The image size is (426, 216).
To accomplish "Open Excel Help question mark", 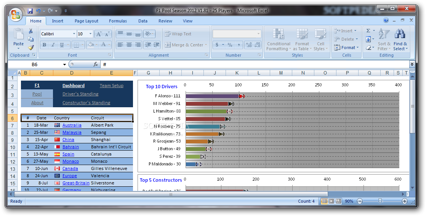I will click(x=386, y=20).
